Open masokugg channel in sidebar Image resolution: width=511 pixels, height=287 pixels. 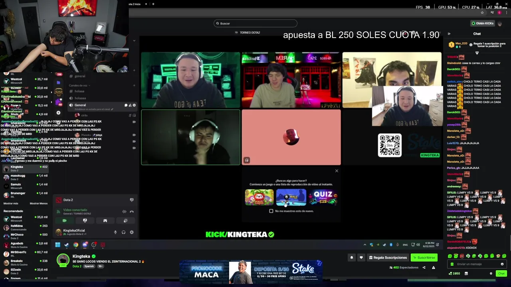point(26,177)
